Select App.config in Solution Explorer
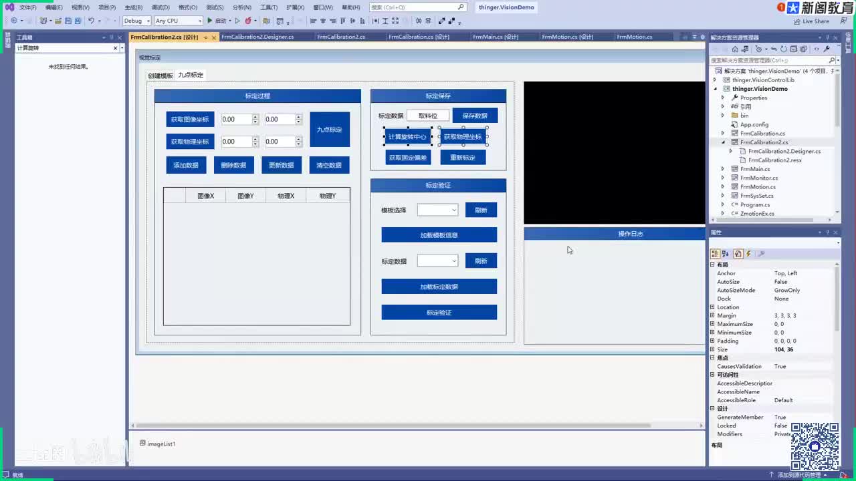 754,124
